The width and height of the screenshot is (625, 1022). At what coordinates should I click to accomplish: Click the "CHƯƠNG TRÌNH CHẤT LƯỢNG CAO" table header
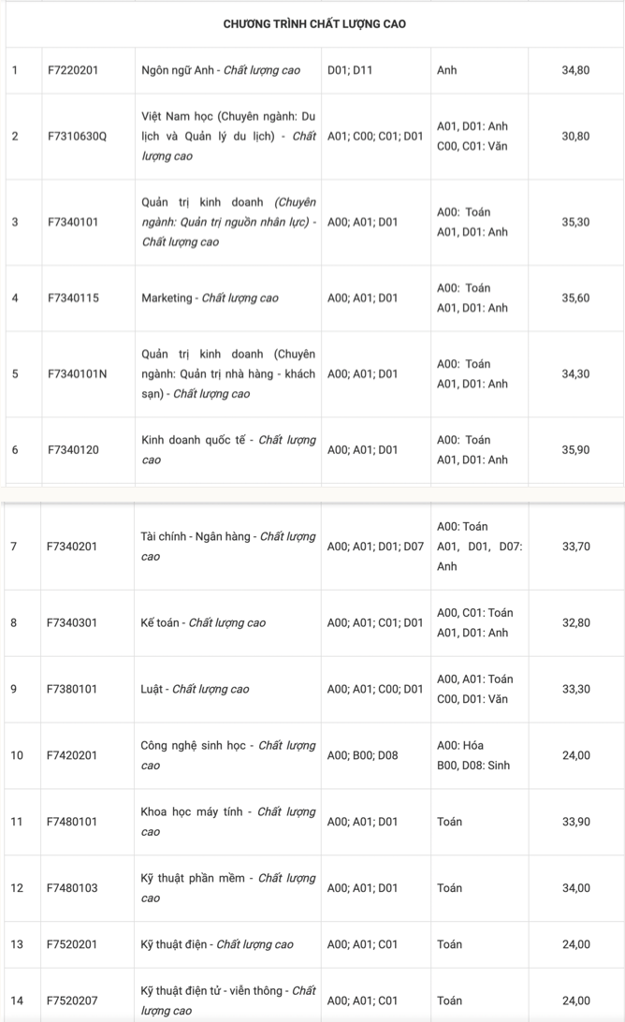[x=313, y=23]
